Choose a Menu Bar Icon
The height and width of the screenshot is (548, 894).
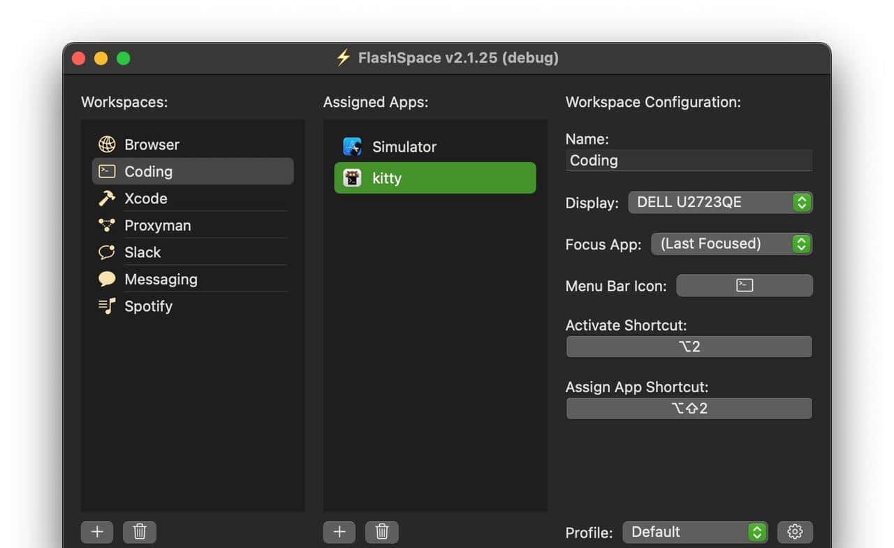(x=745, y=285)
